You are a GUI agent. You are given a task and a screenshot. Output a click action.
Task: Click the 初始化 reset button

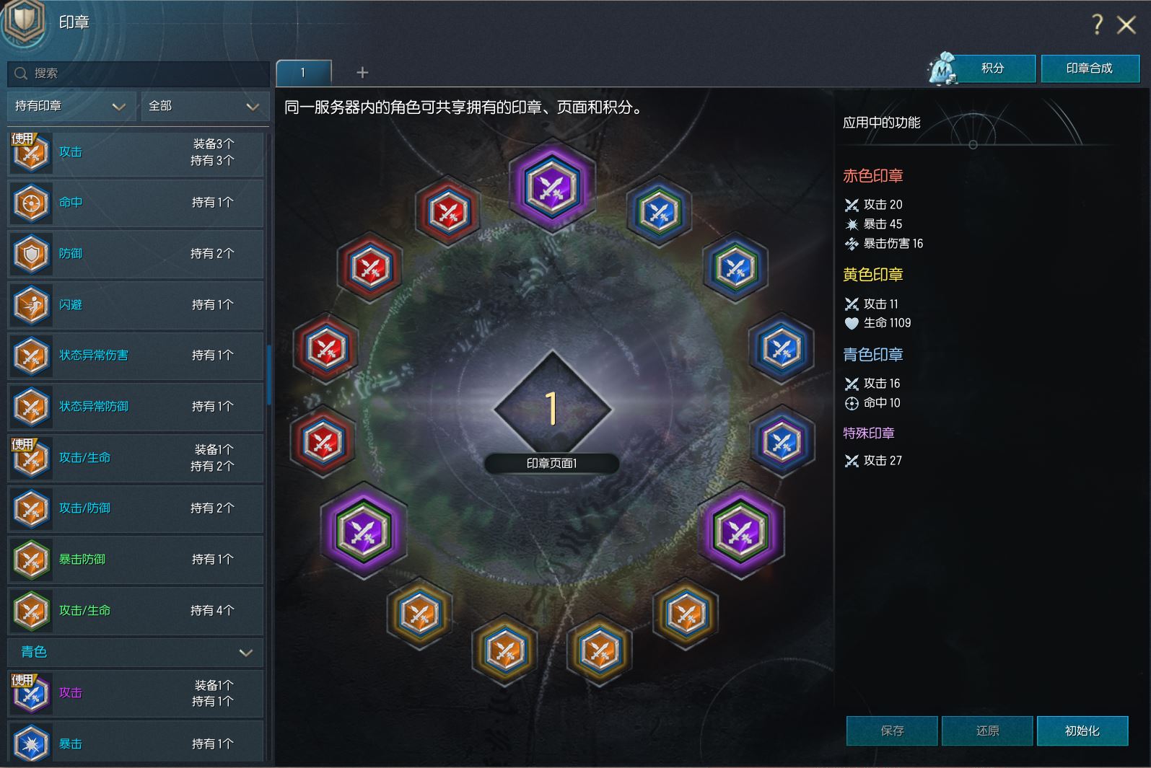1082,731
